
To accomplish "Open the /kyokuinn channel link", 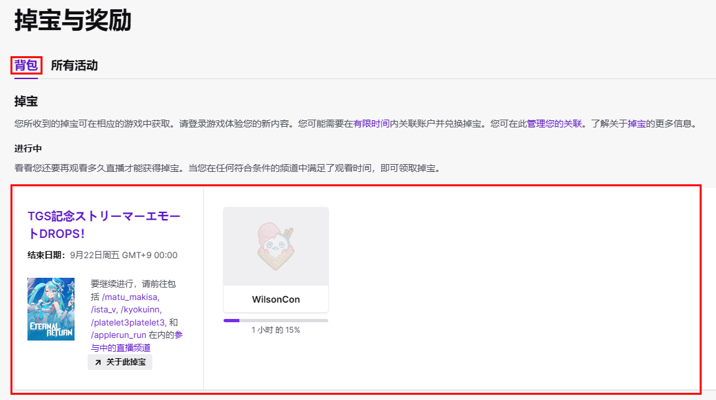I will click(141, 309).
